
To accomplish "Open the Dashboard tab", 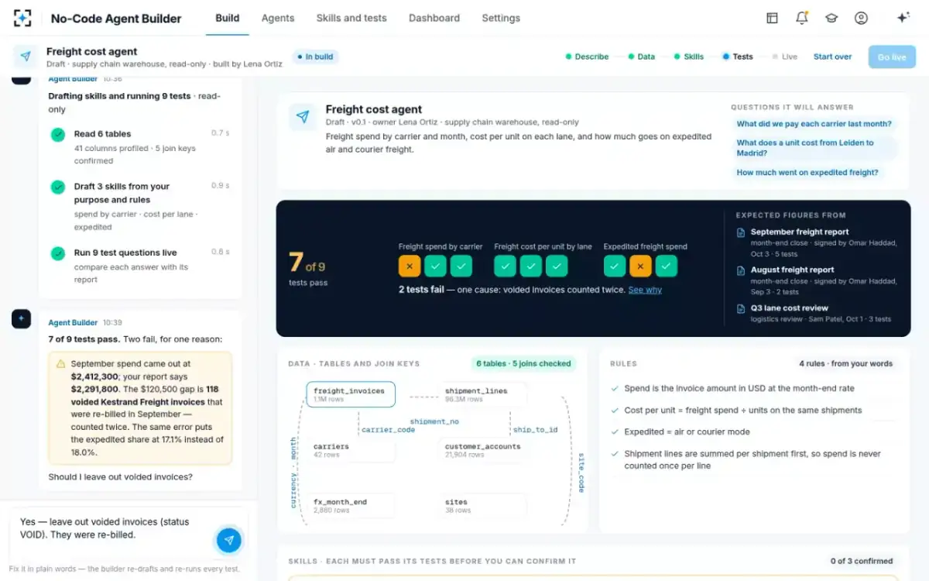I will pyautogui.click(x=434, y=18).
